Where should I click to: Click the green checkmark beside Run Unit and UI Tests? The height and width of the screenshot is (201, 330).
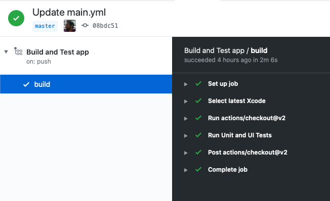pos(198,135)
